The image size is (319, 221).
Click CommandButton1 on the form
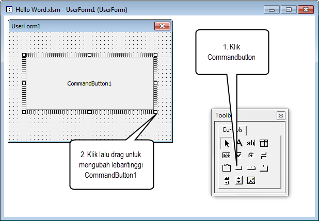89,83
